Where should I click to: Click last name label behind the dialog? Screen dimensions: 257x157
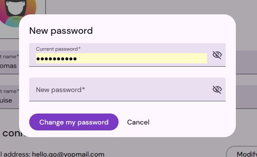pyautogui.click(x=9, y=91)
